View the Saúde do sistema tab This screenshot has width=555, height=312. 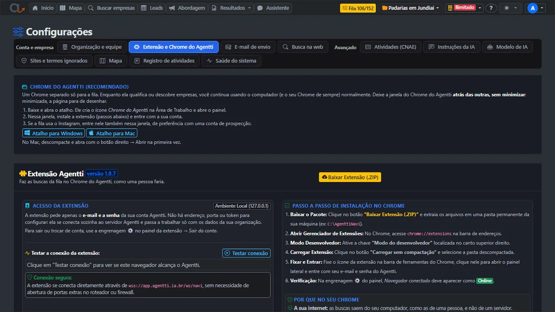pos(231,61)
